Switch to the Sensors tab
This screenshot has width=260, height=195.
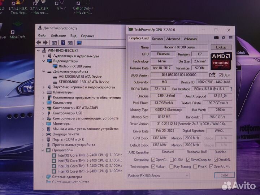tap(157, 39)
